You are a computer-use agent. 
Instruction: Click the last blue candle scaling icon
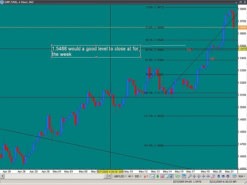(228, 176)
